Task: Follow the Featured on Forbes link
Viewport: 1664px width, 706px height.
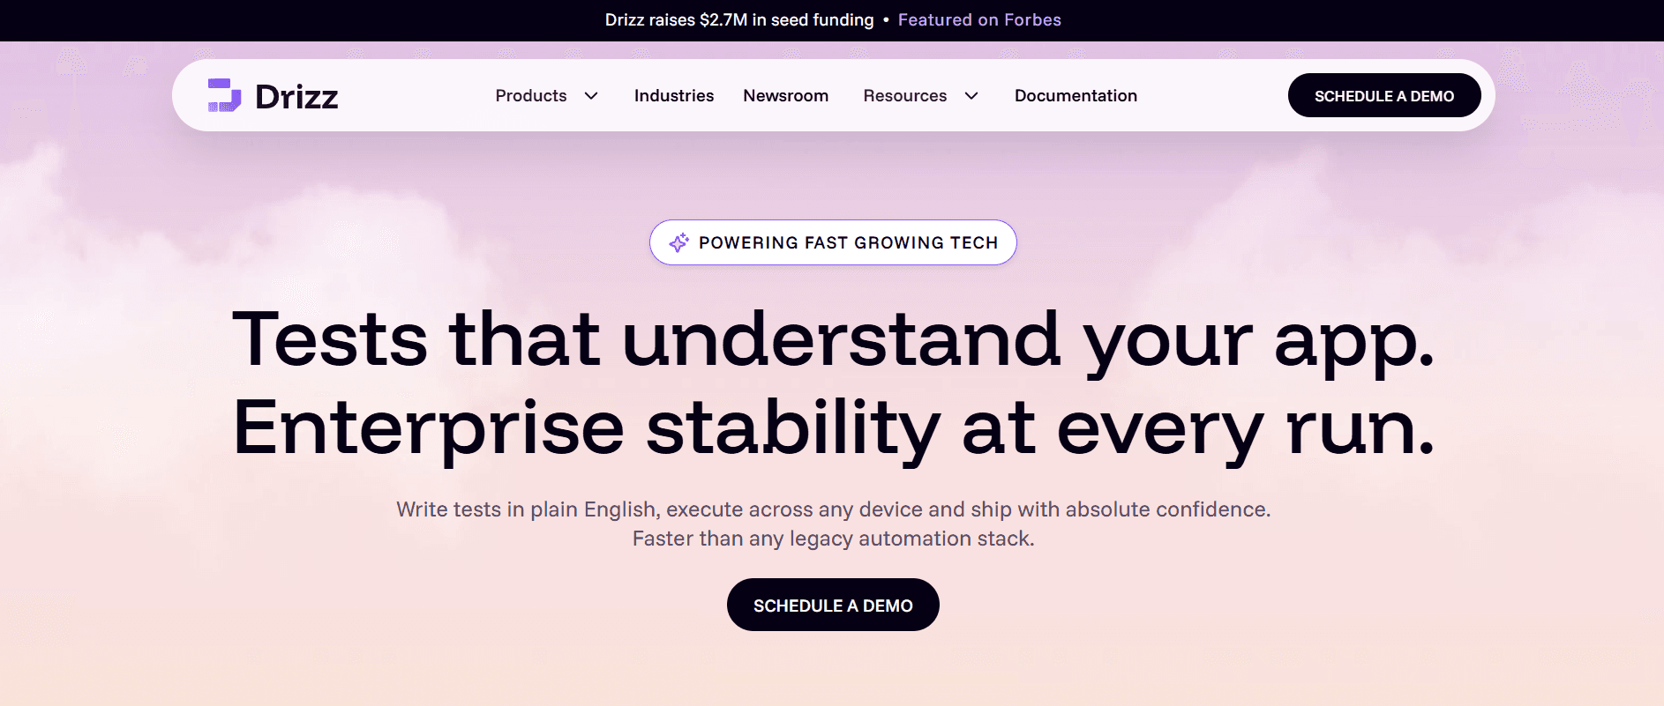Action: 979,20
